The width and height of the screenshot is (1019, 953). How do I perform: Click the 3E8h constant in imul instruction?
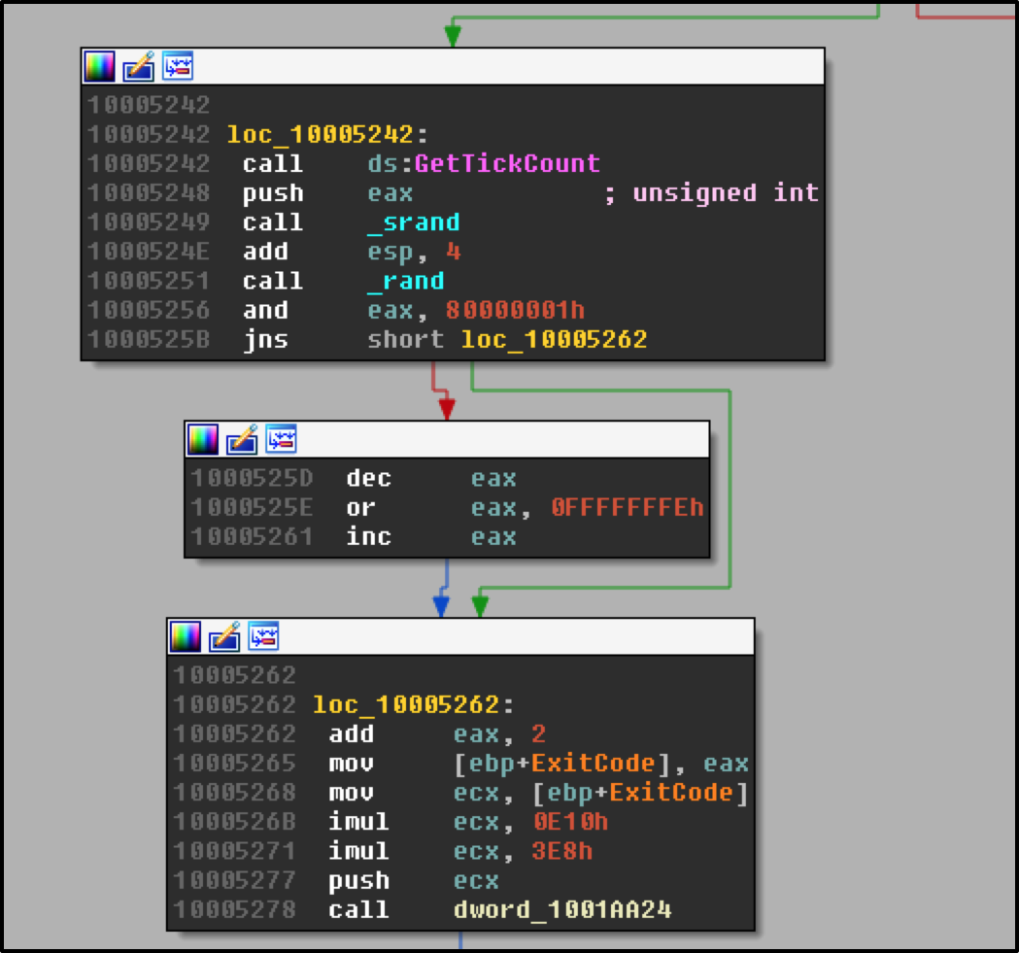tap(562, 851)
